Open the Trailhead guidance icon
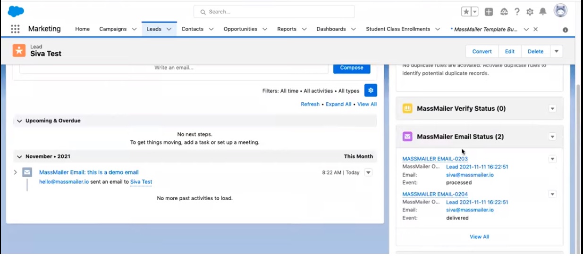This screenshot has width=583, height=276. tap(504, 12)
